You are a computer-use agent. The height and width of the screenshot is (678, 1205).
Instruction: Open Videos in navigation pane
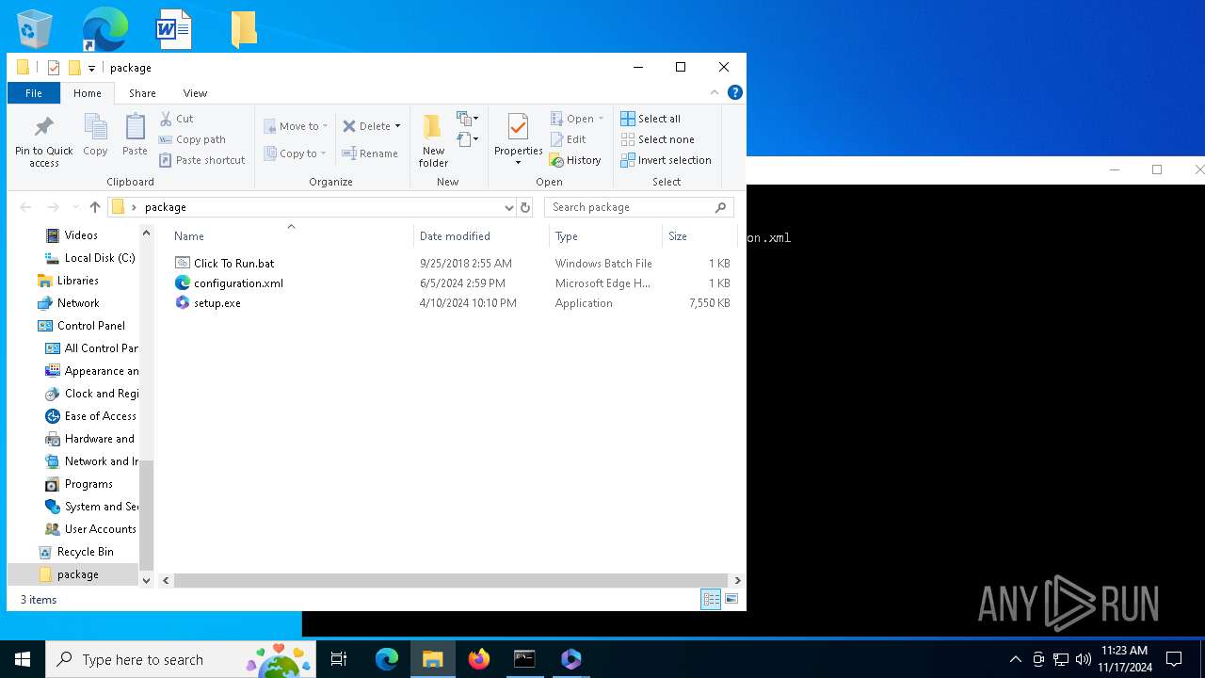coord(81,235)
